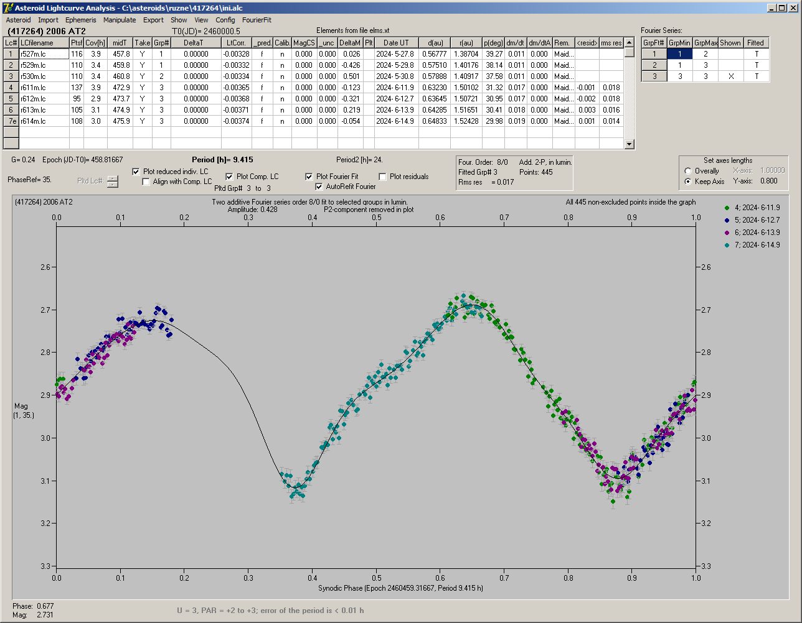The width and height of the screenshot is (802, 623).
Task: Click the G= 0.24 label
Action: click(x=23, y=160)
